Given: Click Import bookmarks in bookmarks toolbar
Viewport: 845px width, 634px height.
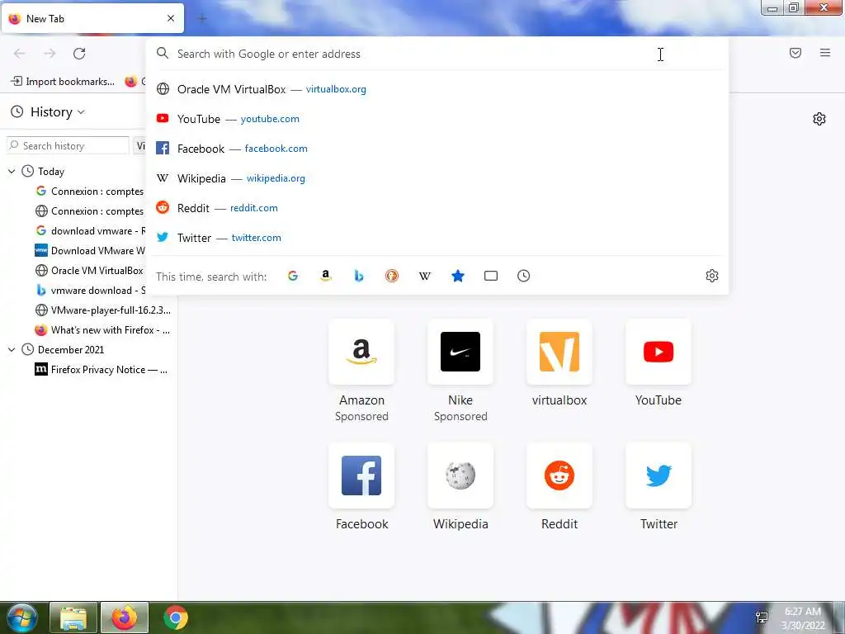Looking at the screenshot, I should pyautogui.click(x=63, y=82).
